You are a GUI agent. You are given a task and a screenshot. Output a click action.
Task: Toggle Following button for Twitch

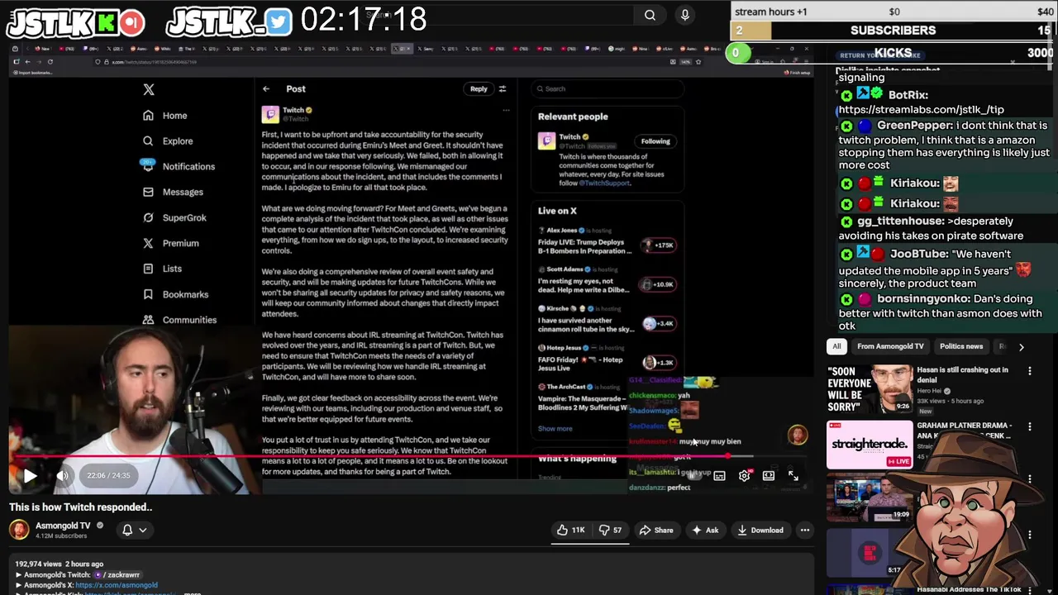(x=655, y=141)
